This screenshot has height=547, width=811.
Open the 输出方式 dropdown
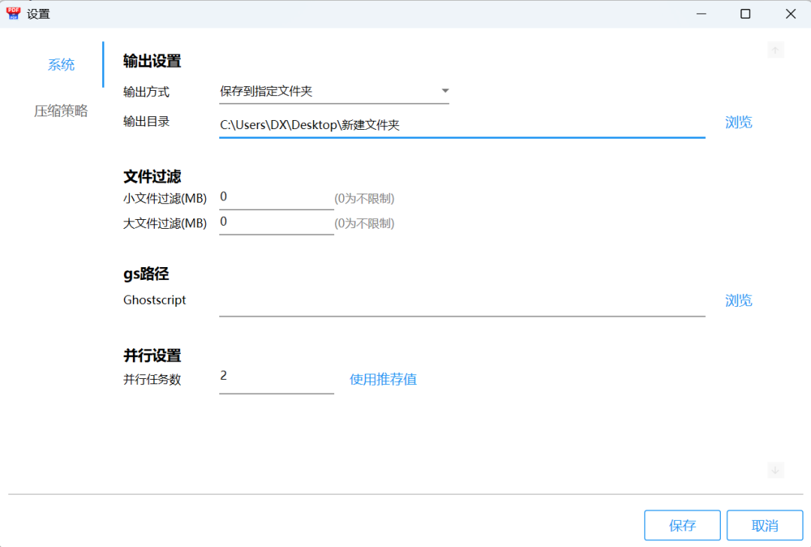(x=334, y=89)
